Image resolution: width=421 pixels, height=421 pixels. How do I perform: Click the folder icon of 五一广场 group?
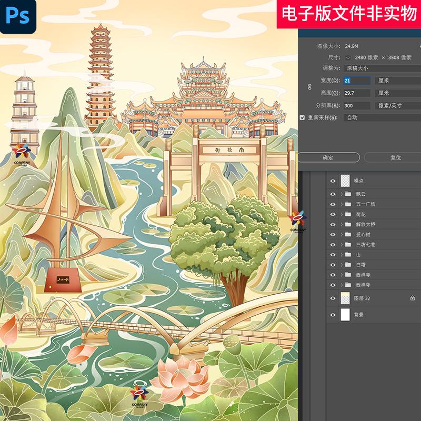point(348,204)
